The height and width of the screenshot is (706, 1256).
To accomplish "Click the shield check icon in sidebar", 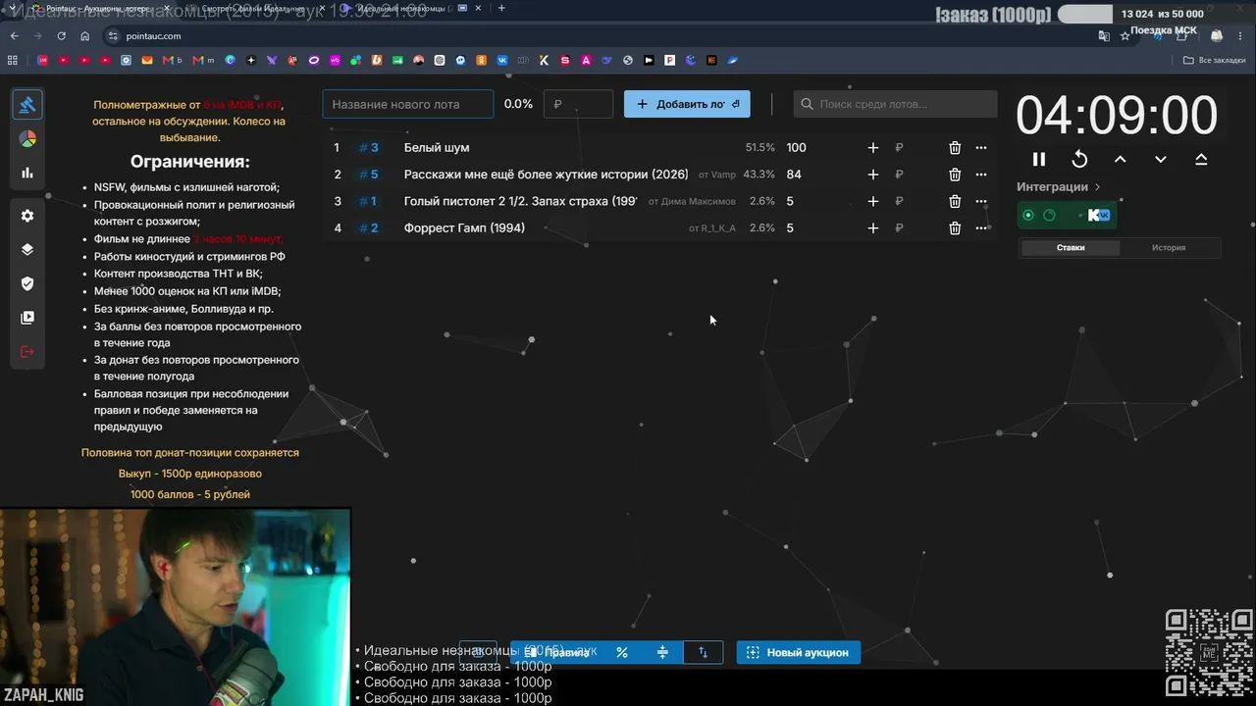I will 27,283.
